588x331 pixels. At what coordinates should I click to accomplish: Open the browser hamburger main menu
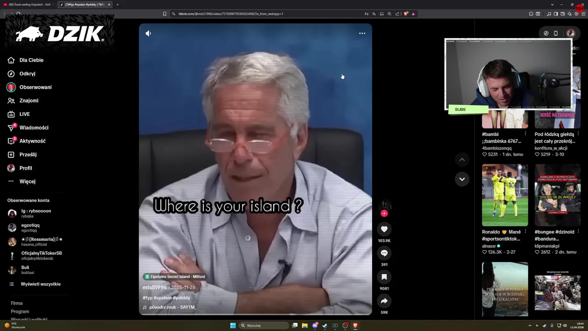[x=583, y=14]
